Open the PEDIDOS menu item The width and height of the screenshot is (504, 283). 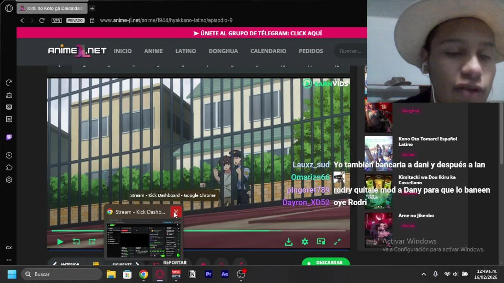click(311, 51)
